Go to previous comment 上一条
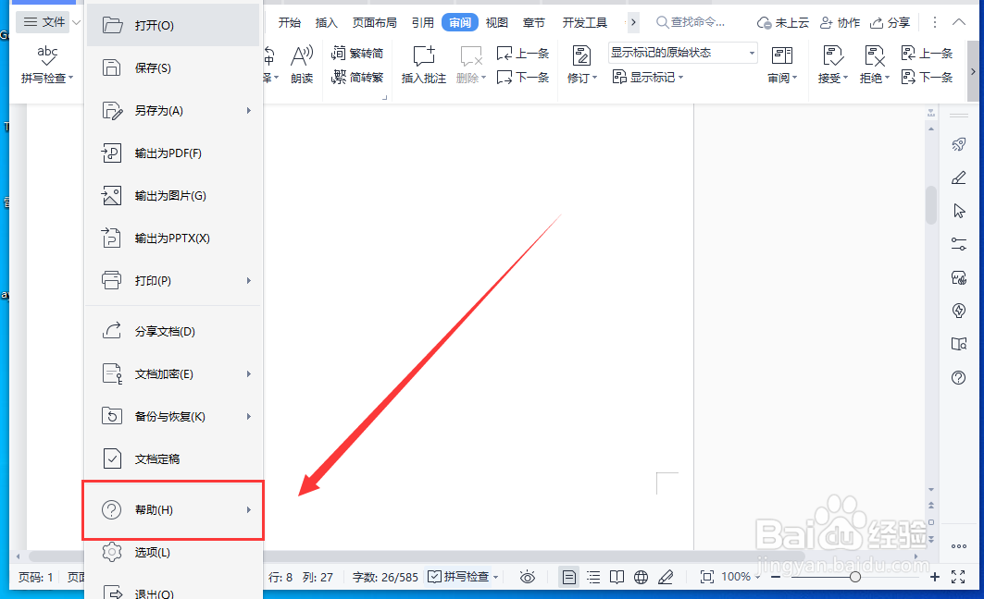984x599 pixels. (523, 54)
